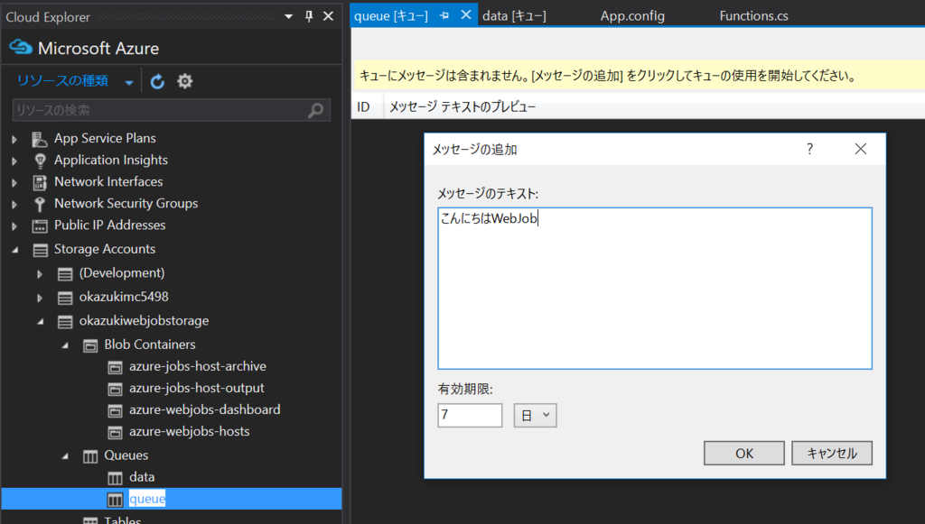Click the selected queue item icon
Image resolution: width=925 pixels, height=524 pixels.
[115, 500]
